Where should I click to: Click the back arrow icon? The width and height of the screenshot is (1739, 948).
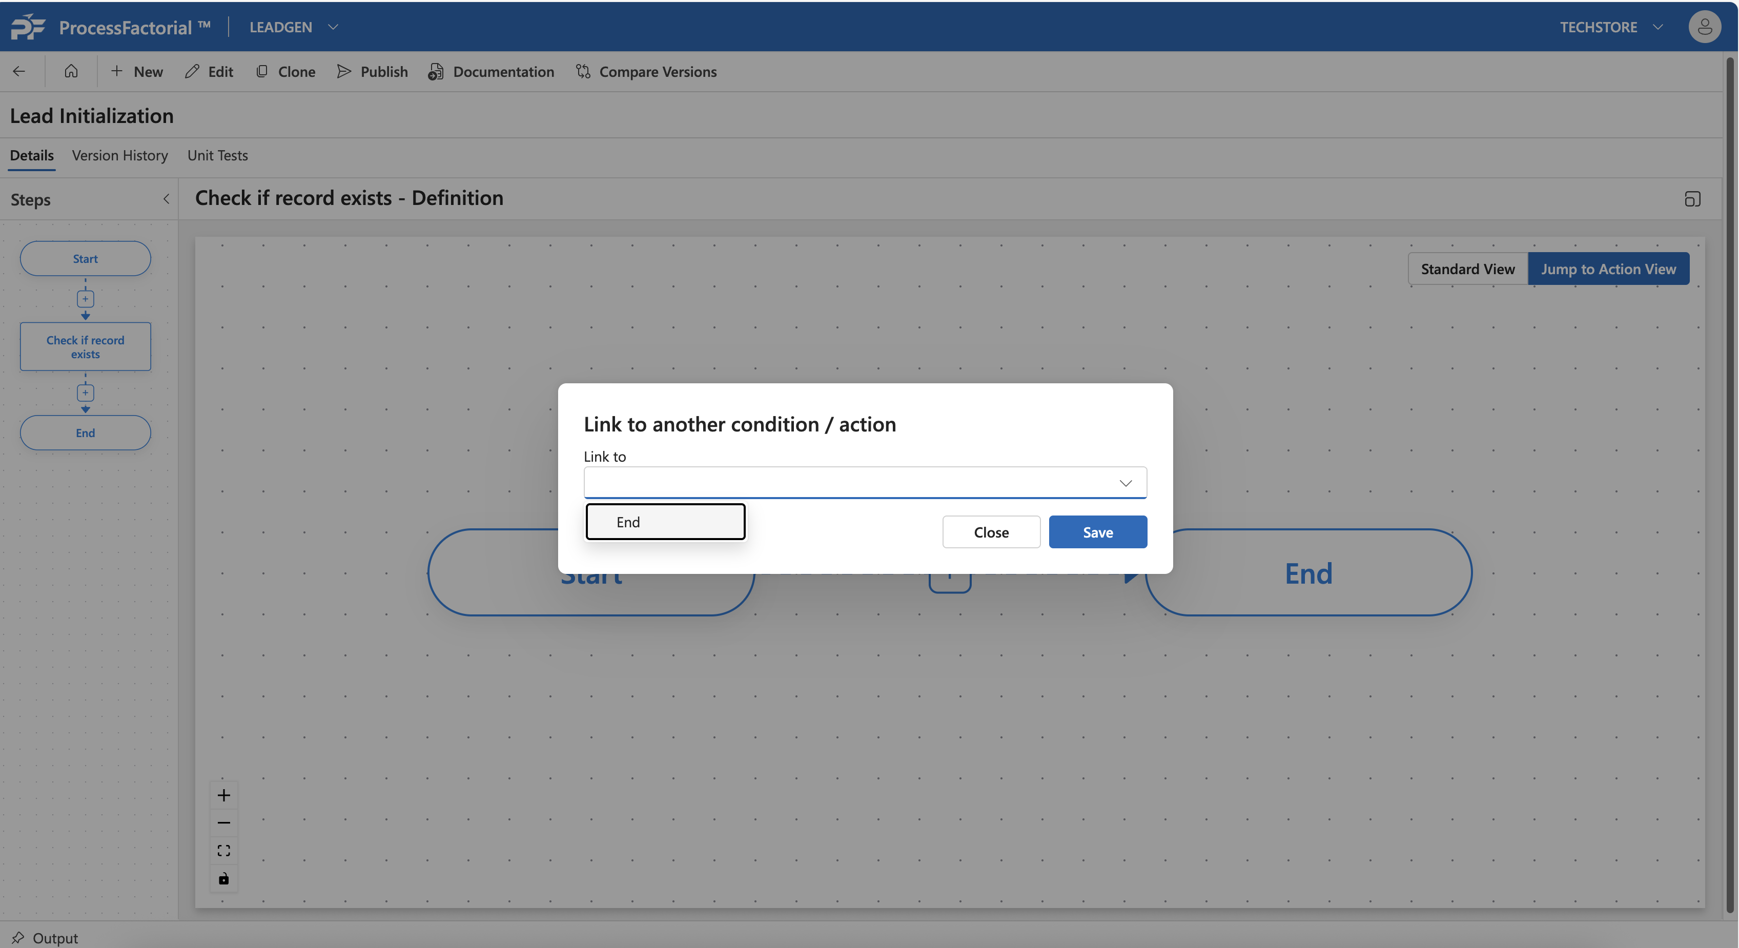pos(19,72)
